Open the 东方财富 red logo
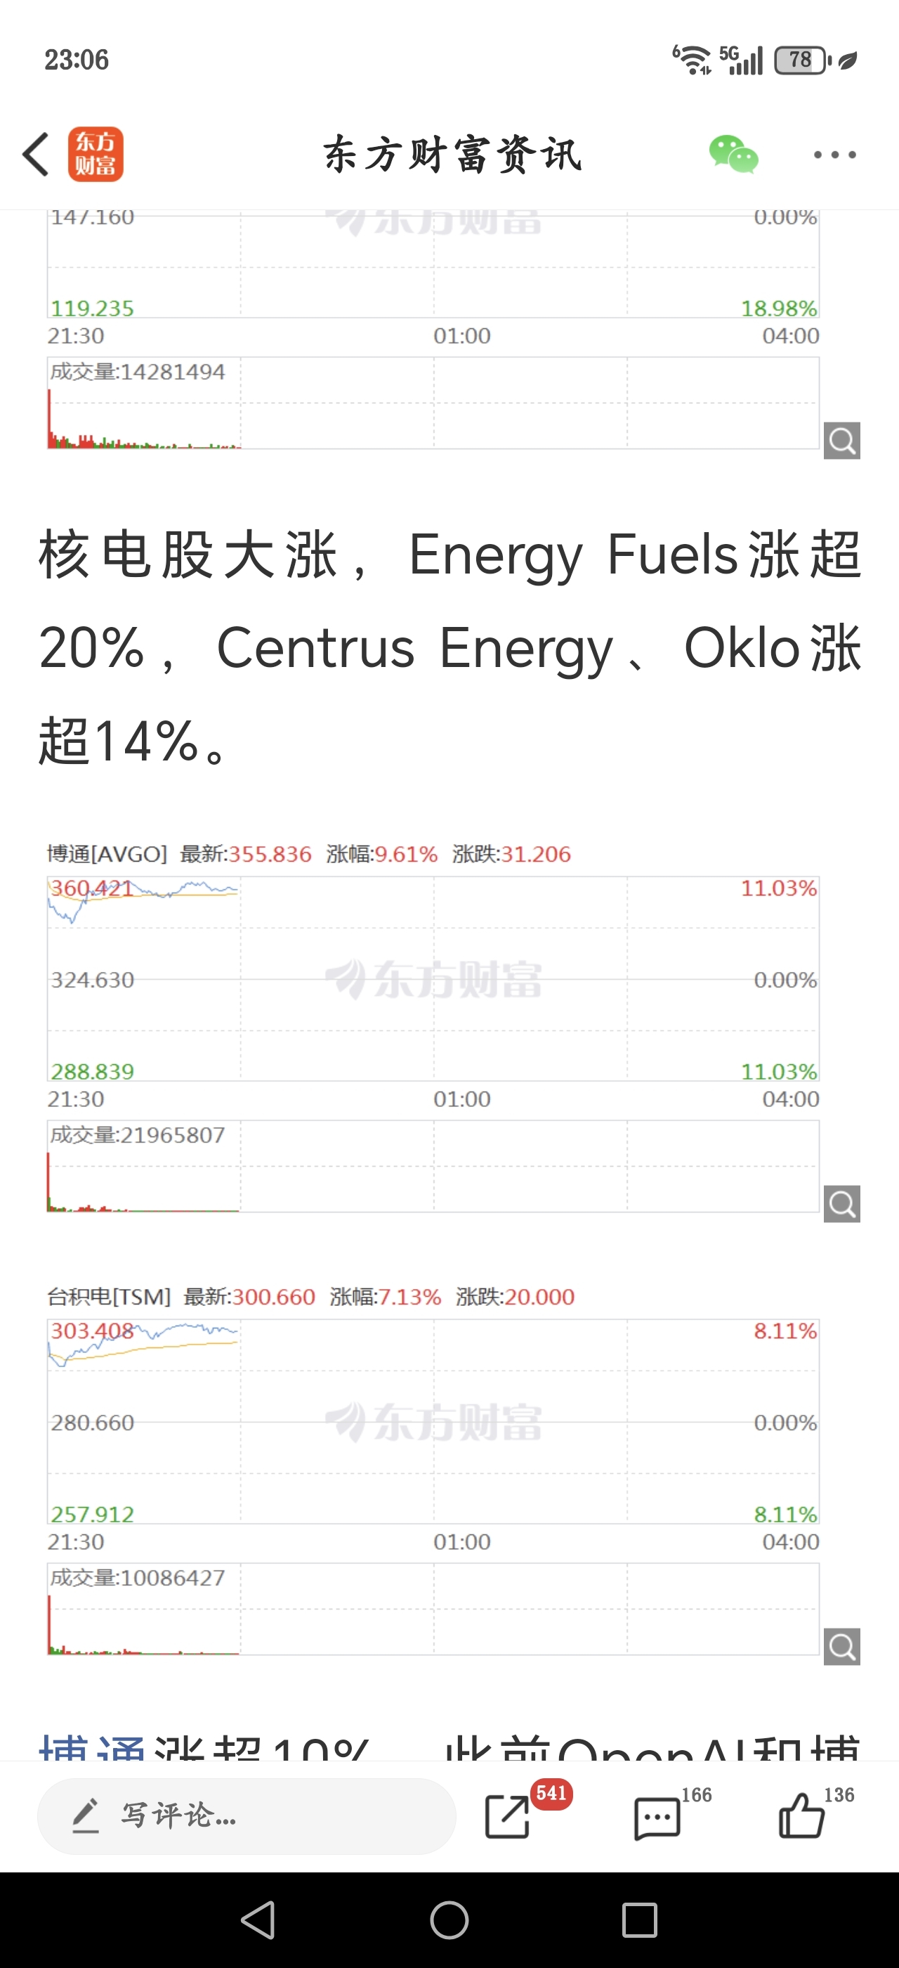The width and height of the screenshot is (899, 1968). pos(96,155)
